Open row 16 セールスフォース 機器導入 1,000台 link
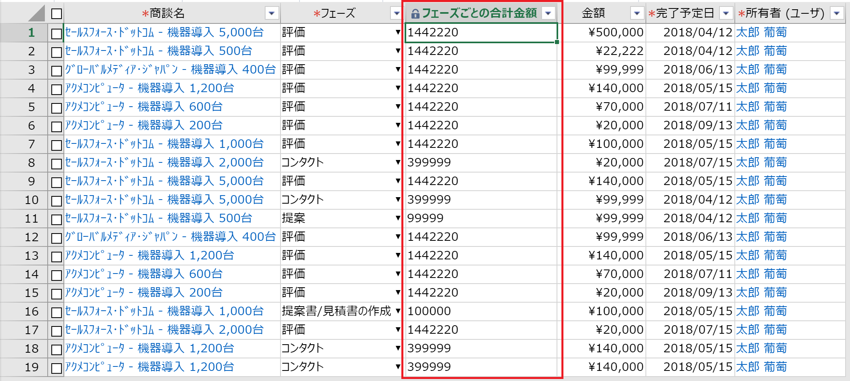This screenshot has width=850, height=381. (165, 311)
